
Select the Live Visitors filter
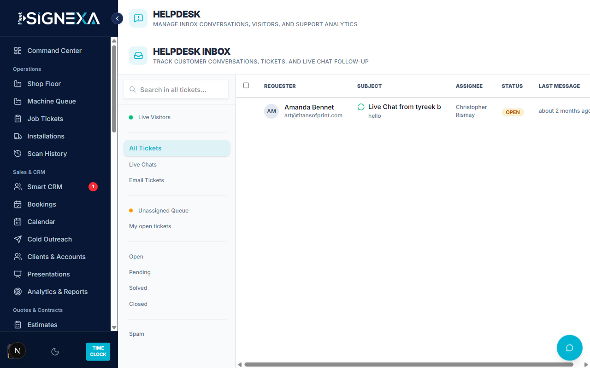click(177, 117)
